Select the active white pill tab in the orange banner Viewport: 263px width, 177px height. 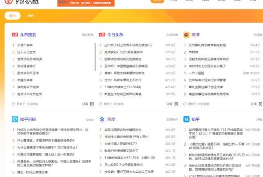12,16
